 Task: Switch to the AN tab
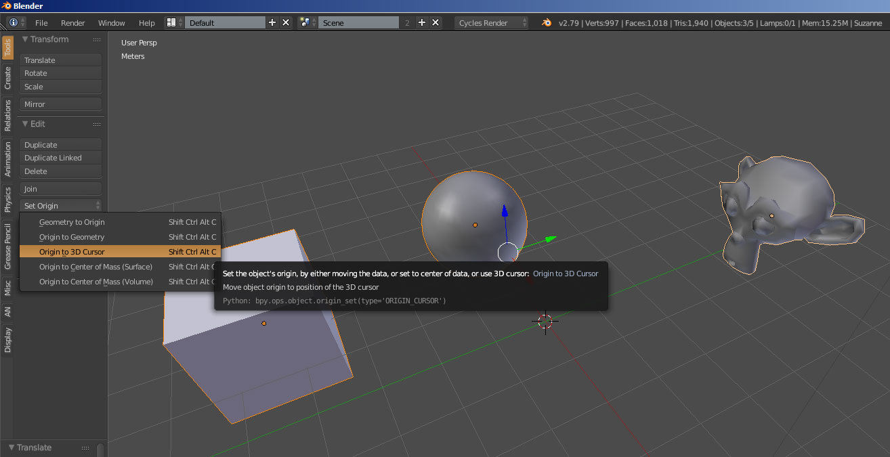7,311
